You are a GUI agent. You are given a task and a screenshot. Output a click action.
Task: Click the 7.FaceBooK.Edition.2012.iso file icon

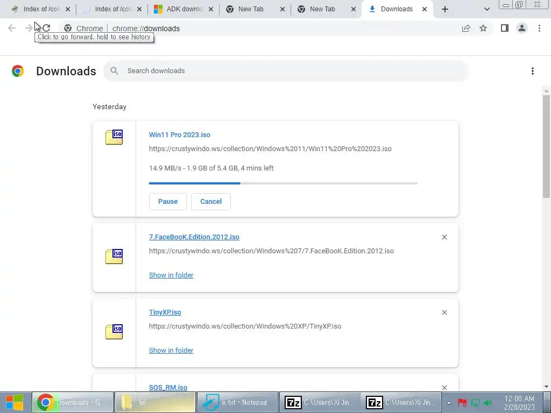[x=114, y=257]
